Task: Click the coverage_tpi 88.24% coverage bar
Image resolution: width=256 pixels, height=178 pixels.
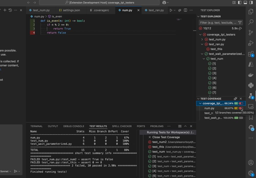Action: point(236,103)
